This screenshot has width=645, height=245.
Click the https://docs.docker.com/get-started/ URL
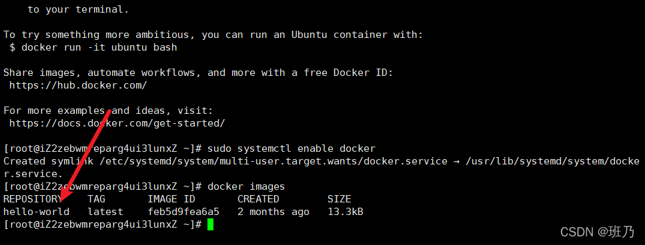[117, 123]
